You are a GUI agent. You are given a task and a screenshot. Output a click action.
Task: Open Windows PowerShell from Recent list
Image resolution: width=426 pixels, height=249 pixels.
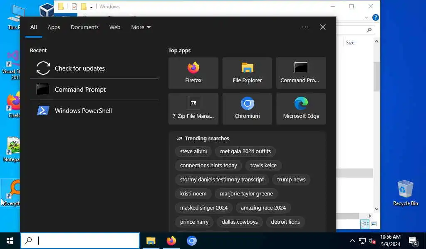pyautogui.click(x=94, y=110)
